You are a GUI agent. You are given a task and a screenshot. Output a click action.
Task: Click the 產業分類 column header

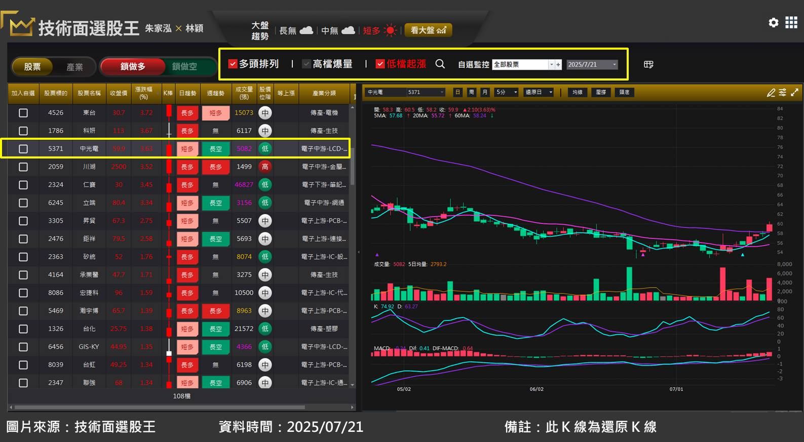324,93
